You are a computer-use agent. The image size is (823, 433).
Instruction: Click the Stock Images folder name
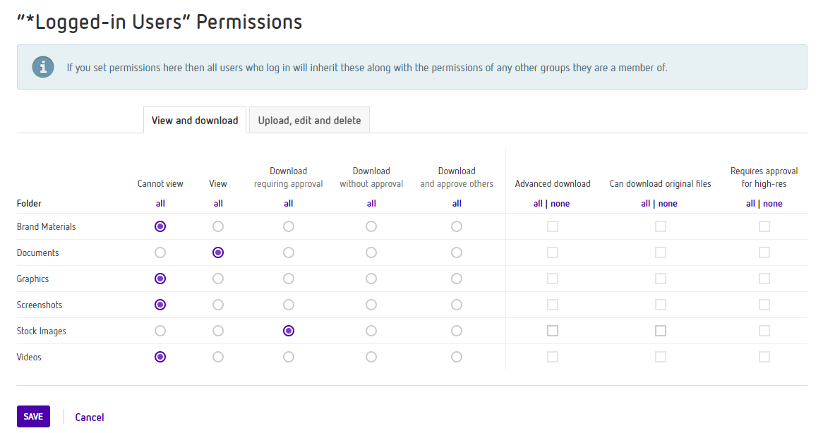pyautogui.click(x=42, y=331)
